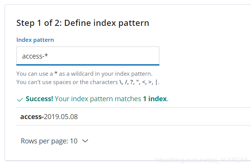Click the bold "1 index" match count

point(155,99)
